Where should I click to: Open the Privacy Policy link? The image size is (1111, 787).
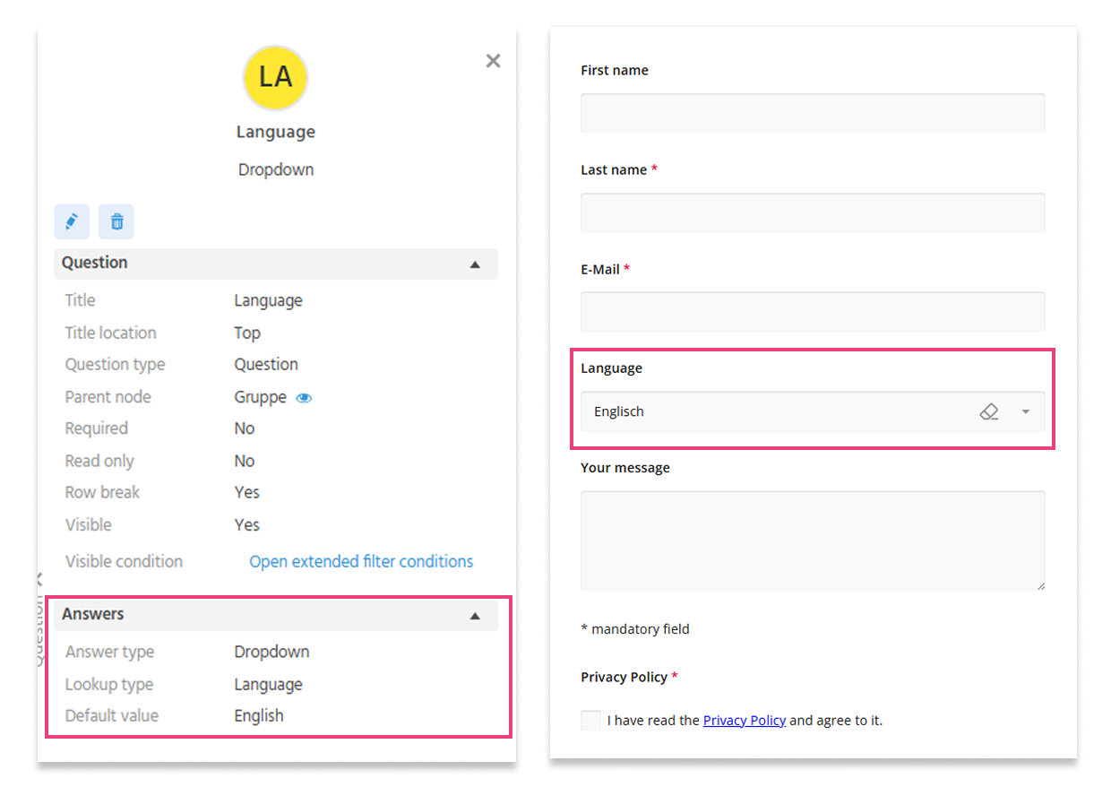745,720
